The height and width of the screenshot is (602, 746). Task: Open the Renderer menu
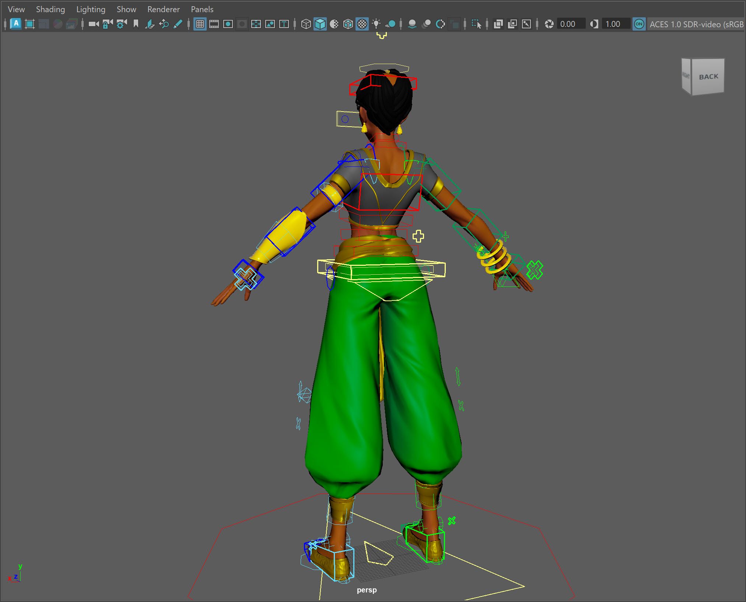(164, 9)
